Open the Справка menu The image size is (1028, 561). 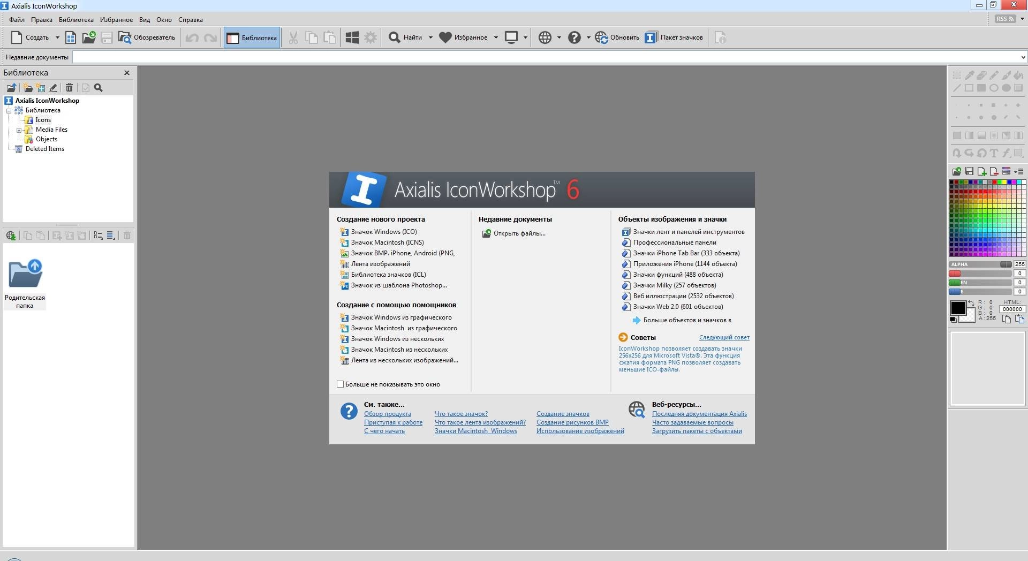click(190, 20)
